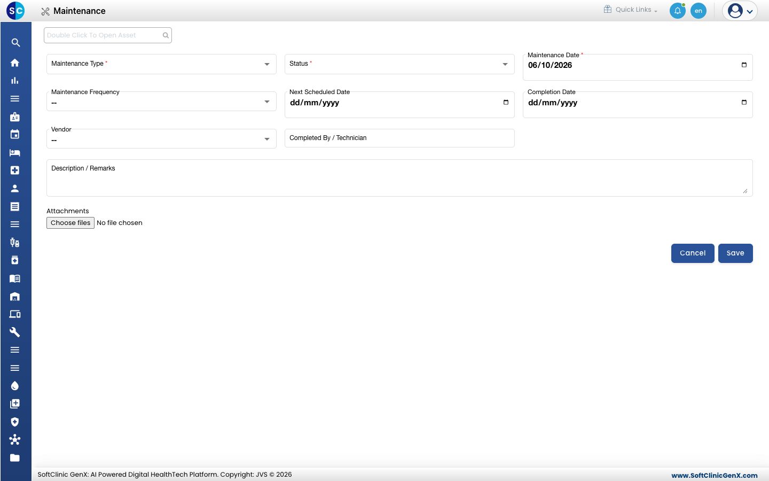Open the person icon in the sidebar
This screenshot has width=769, height=481.
pos(15,188)
